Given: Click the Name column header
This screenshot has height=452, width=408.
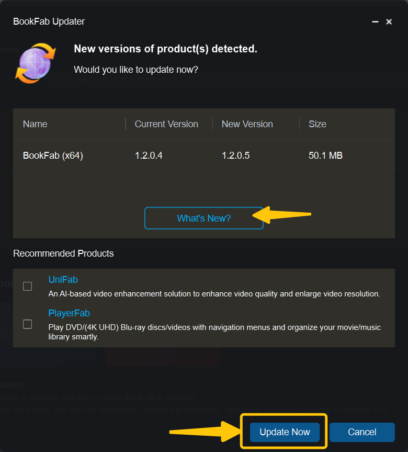Looking at the screenshot, I should pyautogui.click(x=35, y=124).
